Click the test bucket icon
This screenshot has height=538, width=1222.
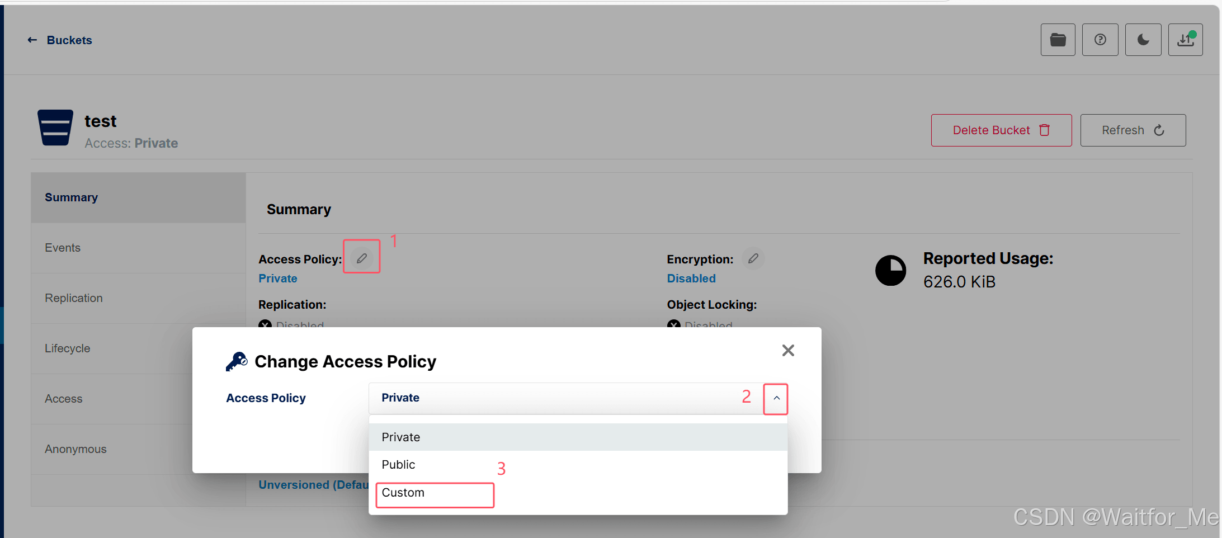point(55,128)
